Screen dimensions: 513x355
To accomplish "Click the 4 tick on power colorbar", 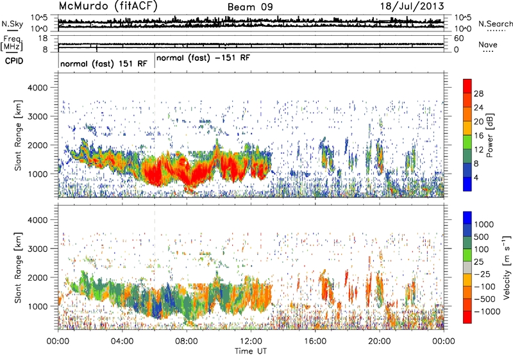I will [476, 178].
